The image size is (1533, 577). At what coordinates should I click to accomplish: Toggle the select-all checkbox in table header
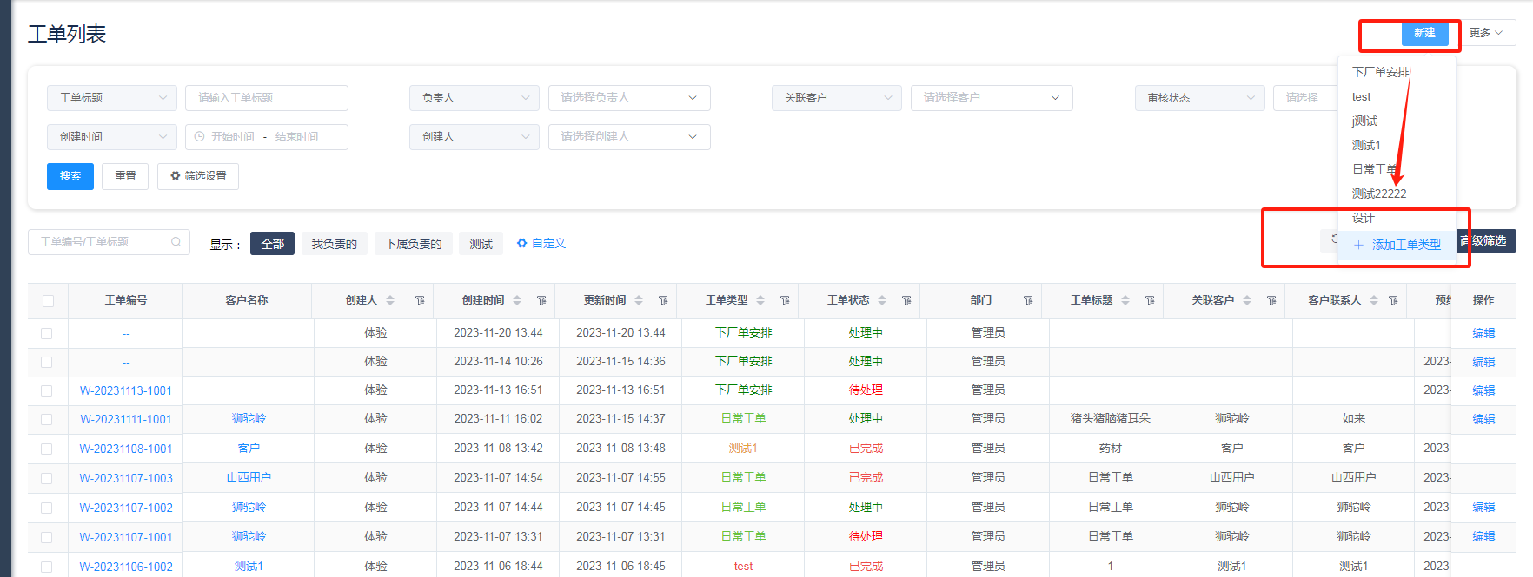click(x=48, y=301)
